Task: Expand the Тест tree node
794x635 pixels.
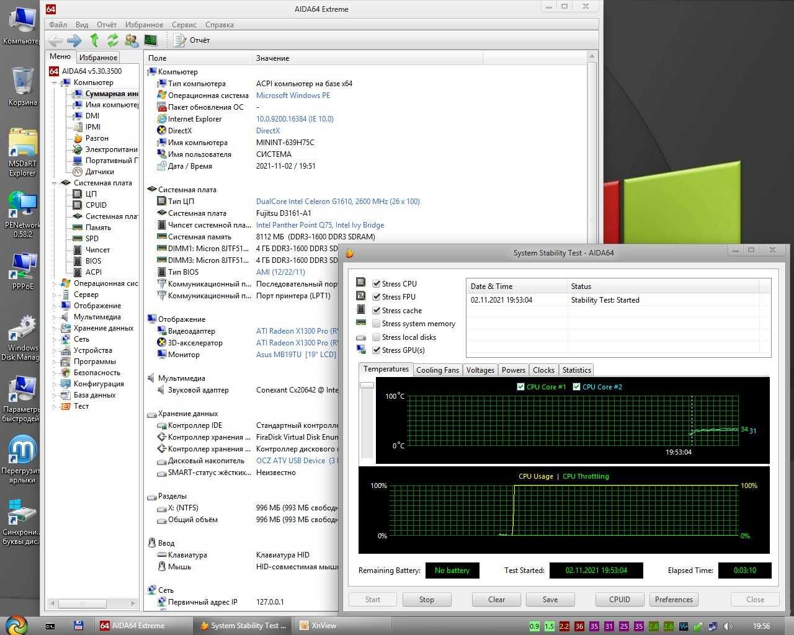Action: coord(54,406)
